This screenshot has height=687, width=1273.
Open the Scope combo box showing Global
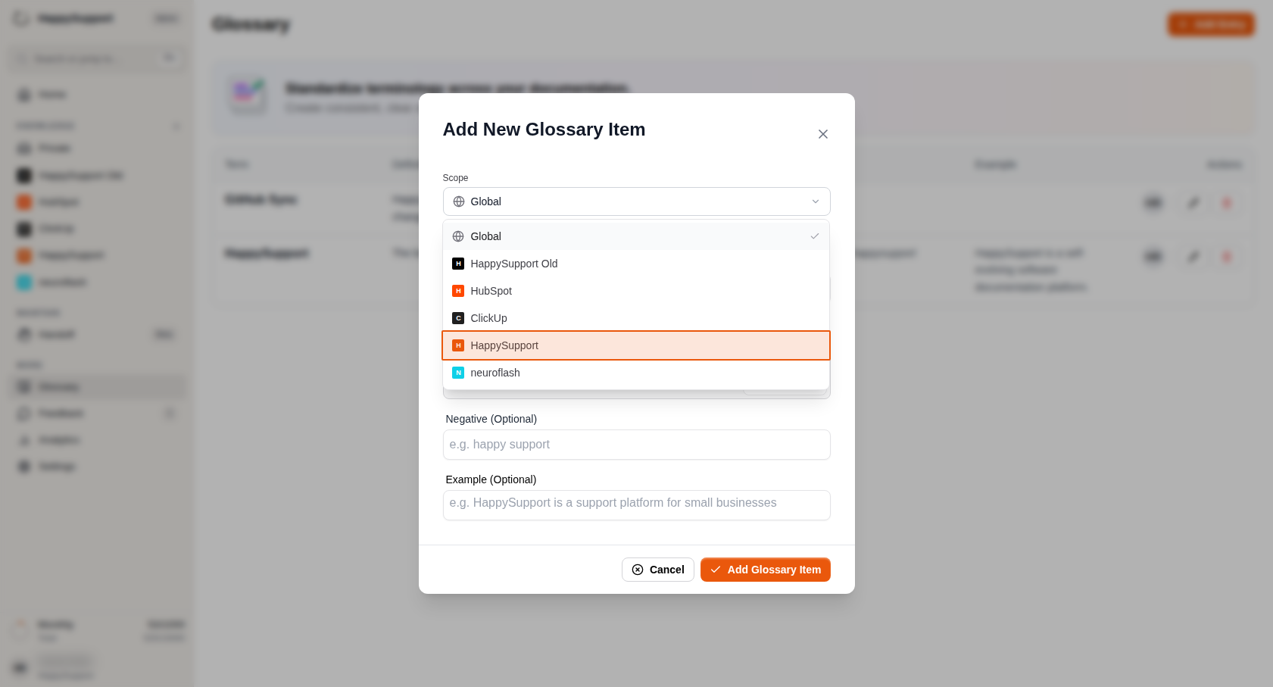click(636, 201)
